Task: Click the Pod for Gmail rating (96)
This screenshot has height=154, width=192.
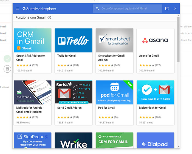Action: click(108, 117)
